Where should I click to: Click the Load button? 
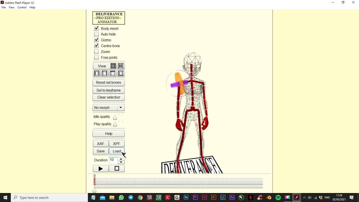pos(117,151)
